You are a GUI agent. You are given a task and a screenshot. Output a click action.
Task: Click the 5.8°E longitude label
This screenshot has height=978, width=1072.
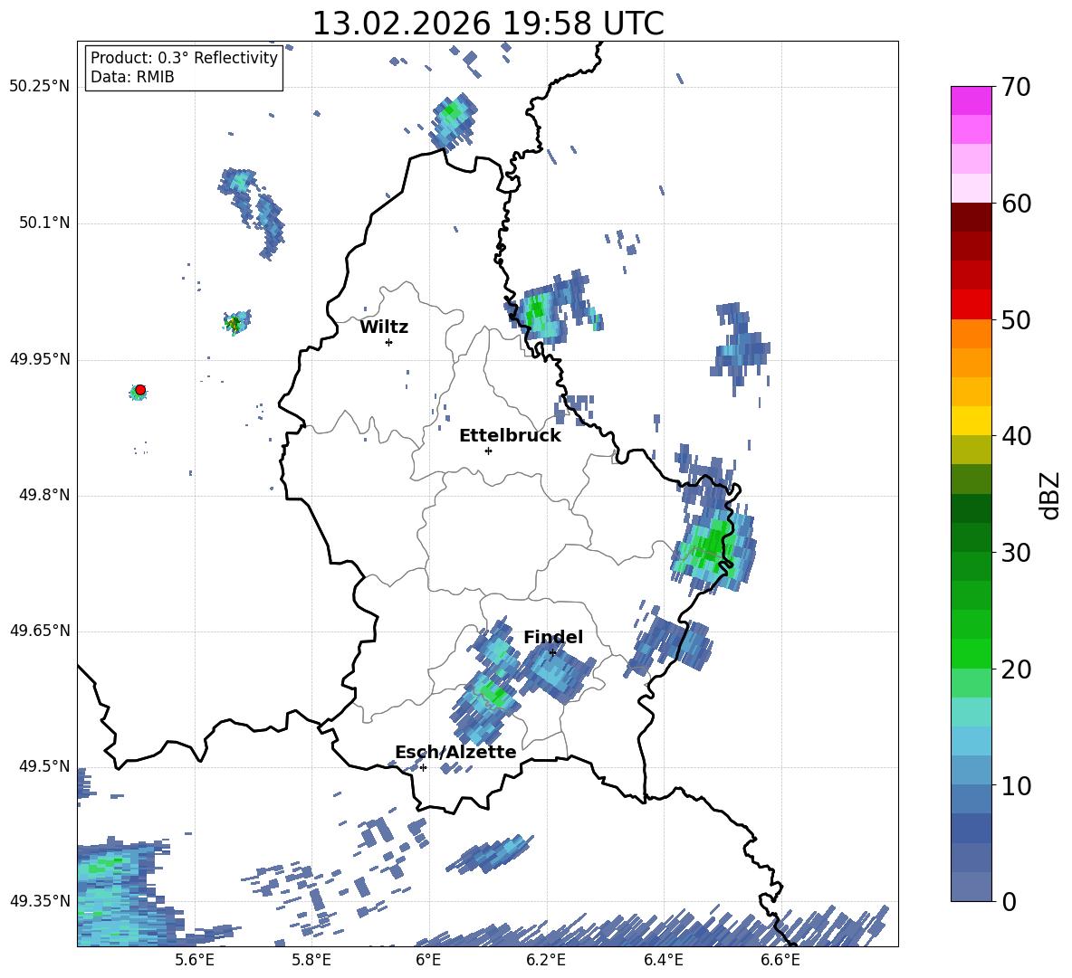311,960
